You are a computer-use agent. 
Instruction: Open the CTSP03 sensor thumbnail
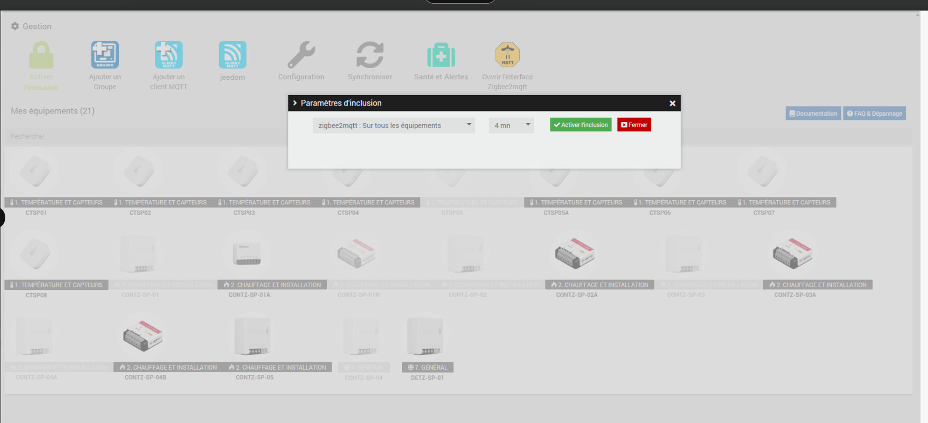(x=243, y=171)
